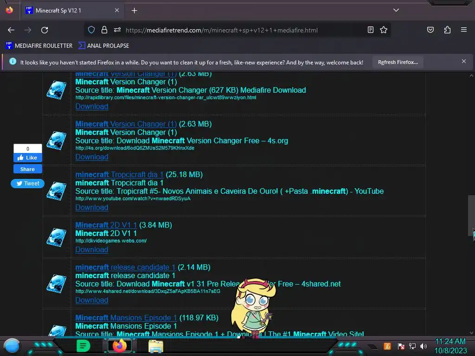Click the Firefox logo left of tabs
Viewport: 475px width, 356px height.
click(9, 10)
